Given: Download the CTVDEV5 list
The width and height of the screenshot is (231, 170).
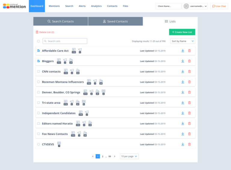Looking at the screenshot, I should pos(183,144).
